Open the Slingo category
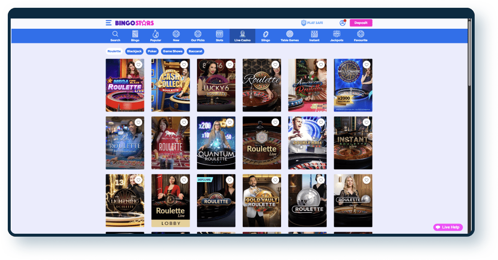This screenshot has height=260, width=498. pyautogui.click(x=266, y=36)
